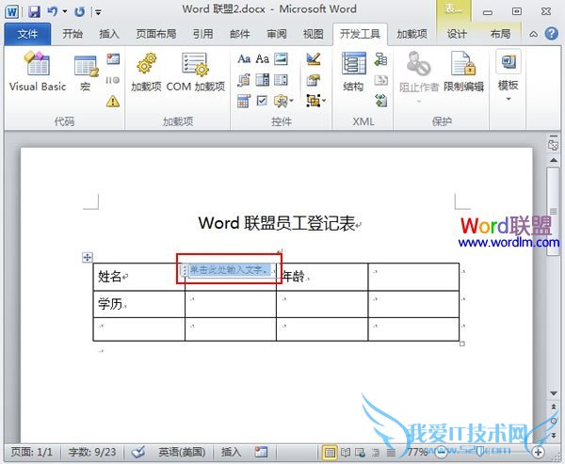Click the 单击此处输入文字 text control

click(230, 269)
